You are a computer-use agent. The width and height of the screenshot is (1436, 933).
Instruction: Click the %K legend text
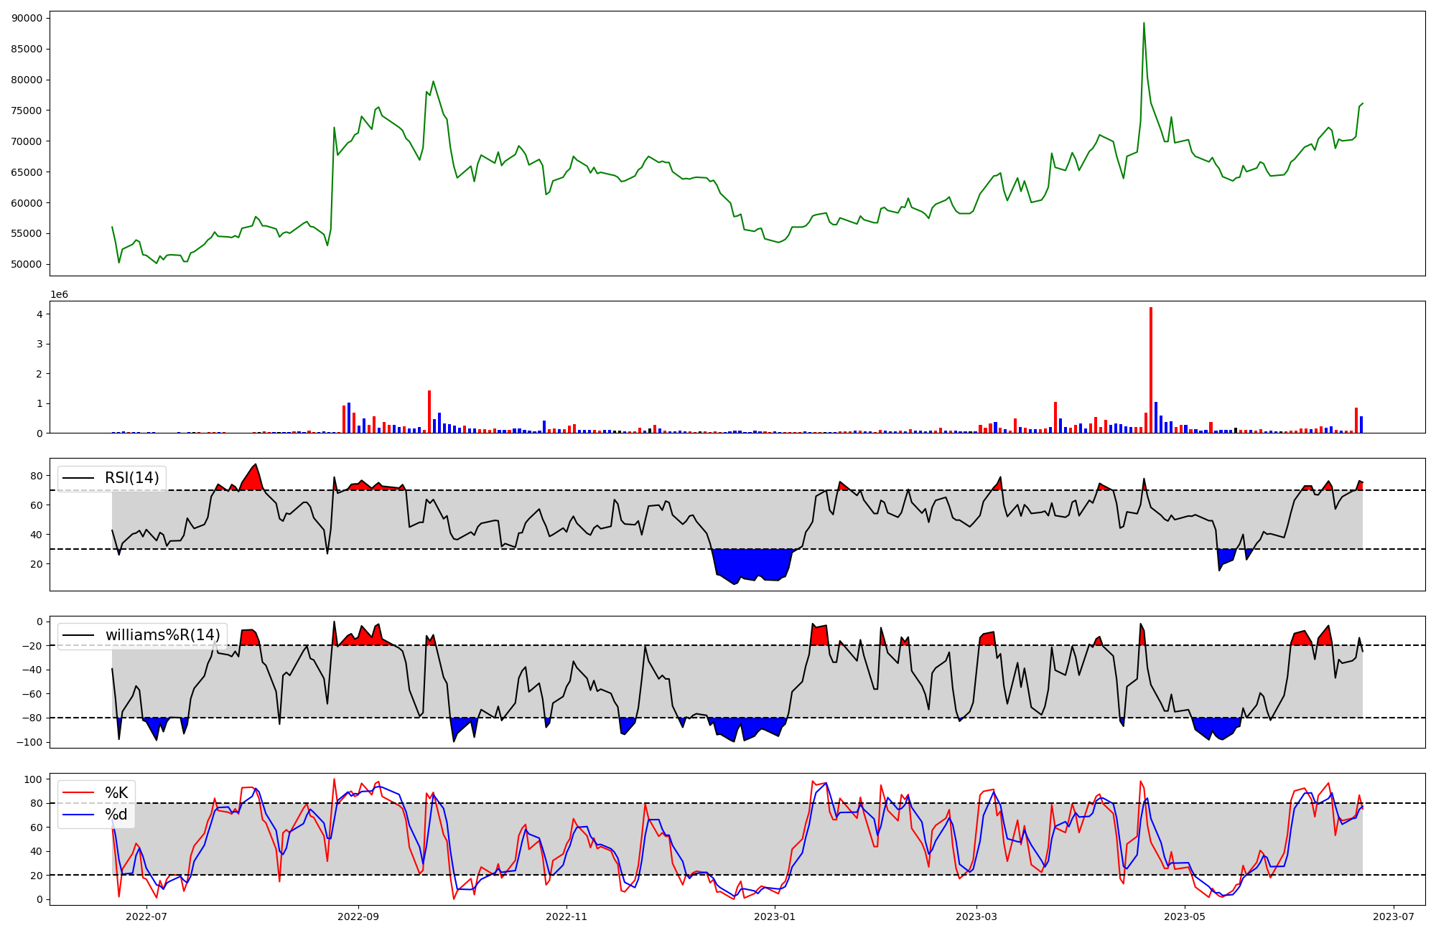click(x=116, y=793)
